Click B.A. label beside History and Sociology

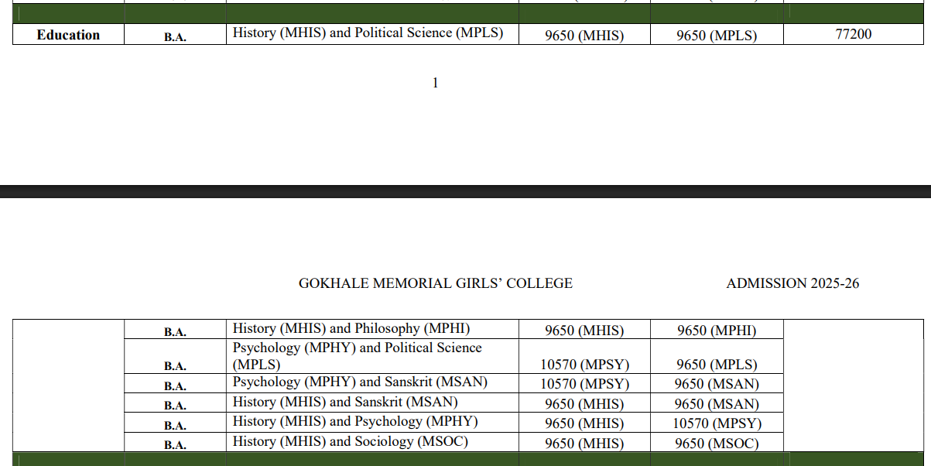pos(175,445)
